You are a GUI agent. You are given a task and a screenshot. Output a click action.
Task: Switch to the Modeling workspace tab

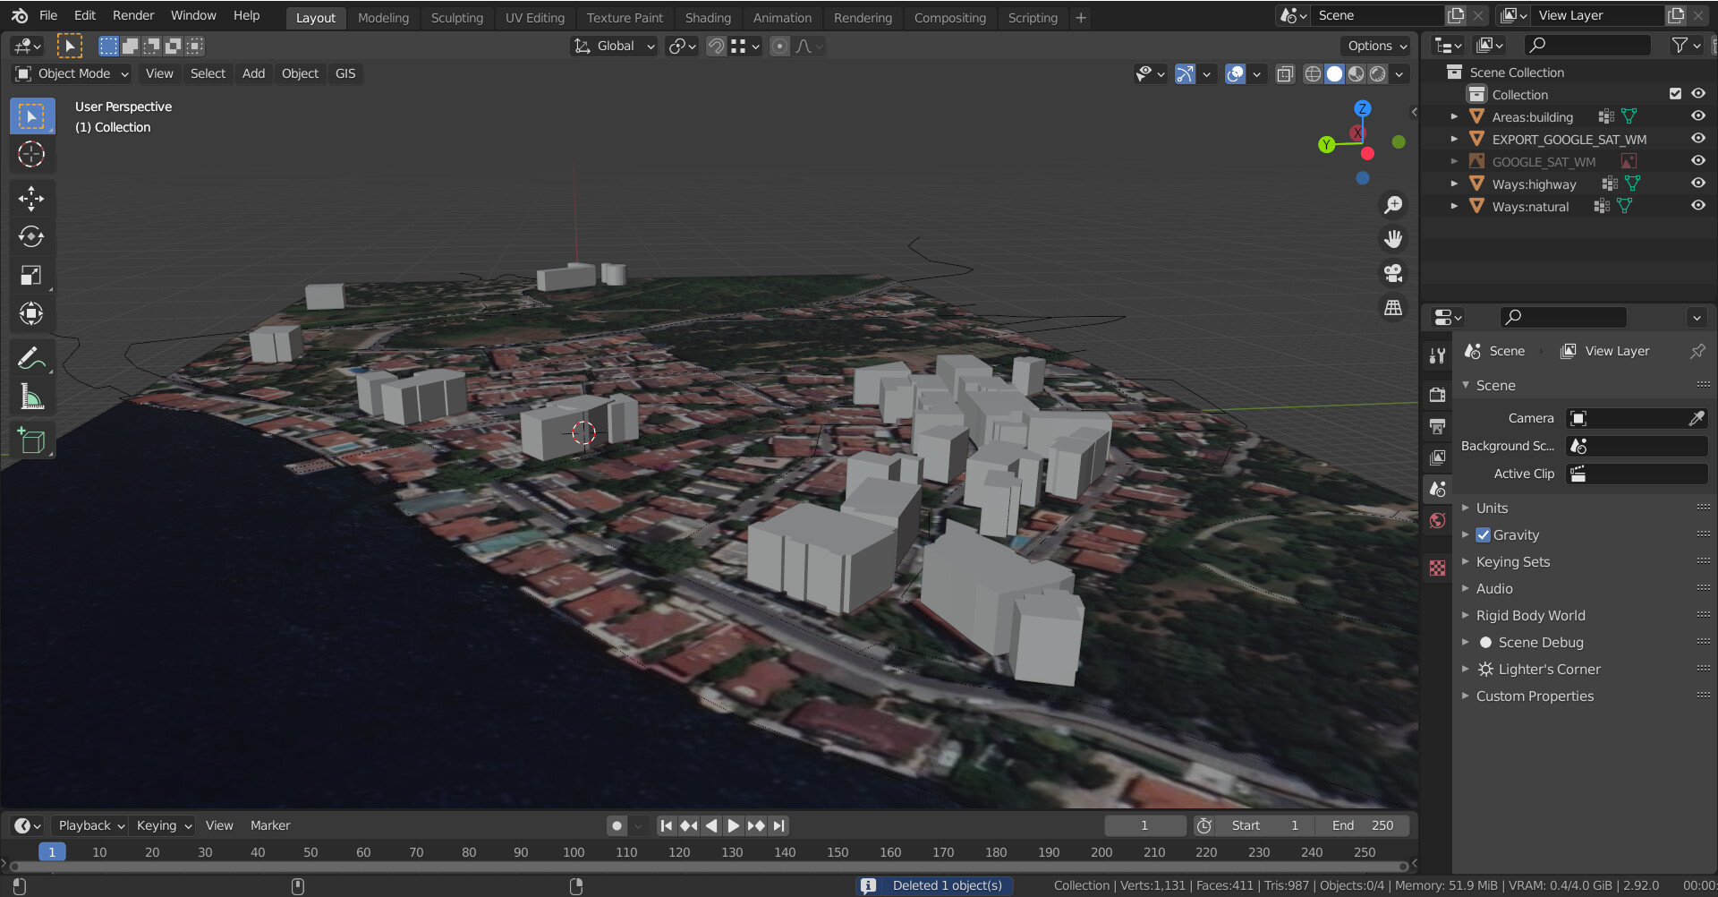[x=383, y=18]
